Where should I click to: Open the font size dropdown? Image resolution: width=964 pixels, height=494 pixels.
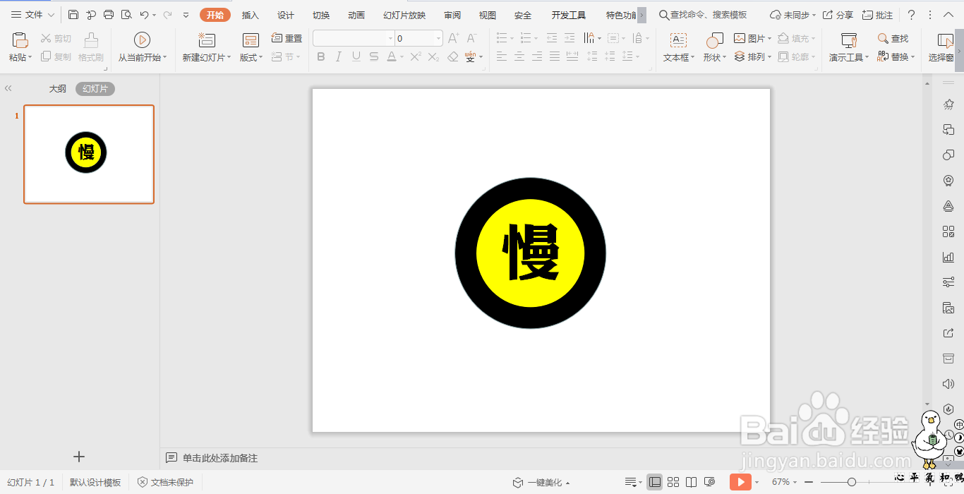tap(438, 38)
